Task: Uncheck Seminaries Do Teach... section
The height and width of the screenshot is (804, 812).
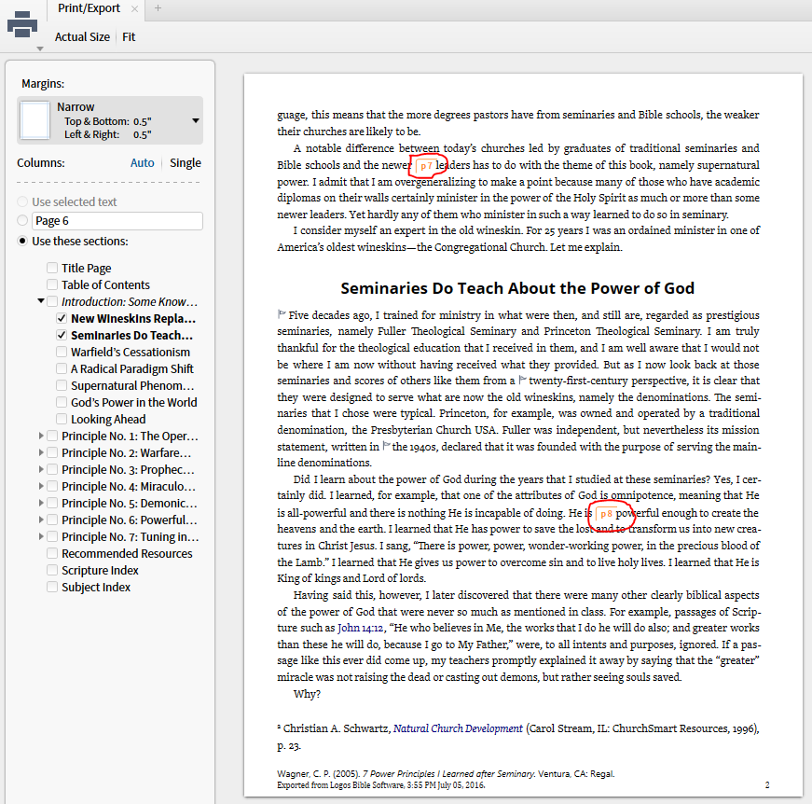Action: click(x=62, y=335)
